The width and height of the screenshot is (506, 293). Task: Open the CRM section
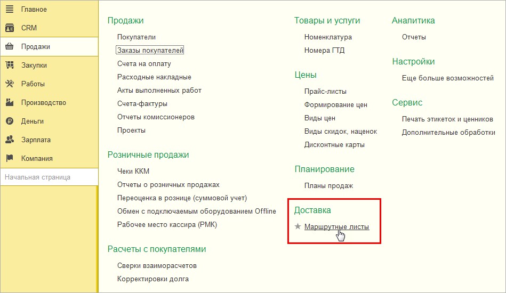(x=50, y=28)
